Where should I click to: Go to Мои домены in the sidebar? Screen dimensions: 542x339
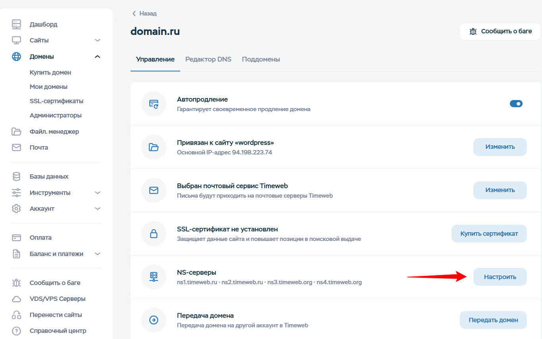click(x=48, y=87)
